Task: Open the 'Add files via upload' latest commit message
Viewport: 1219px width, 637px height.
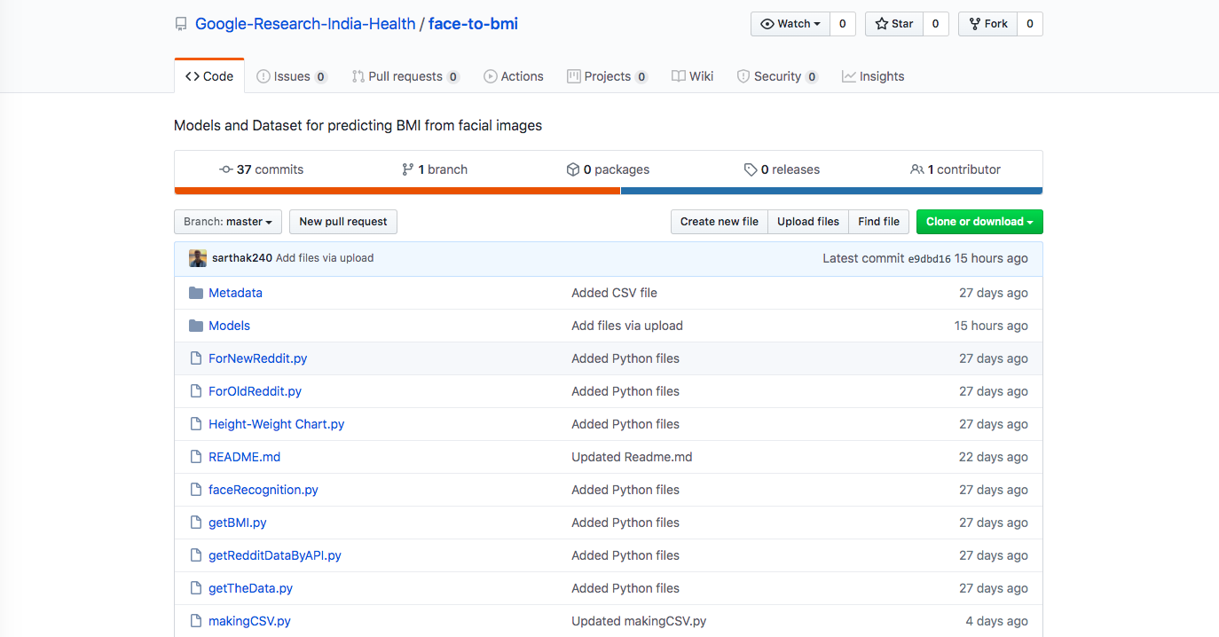Action: point(325,258)
